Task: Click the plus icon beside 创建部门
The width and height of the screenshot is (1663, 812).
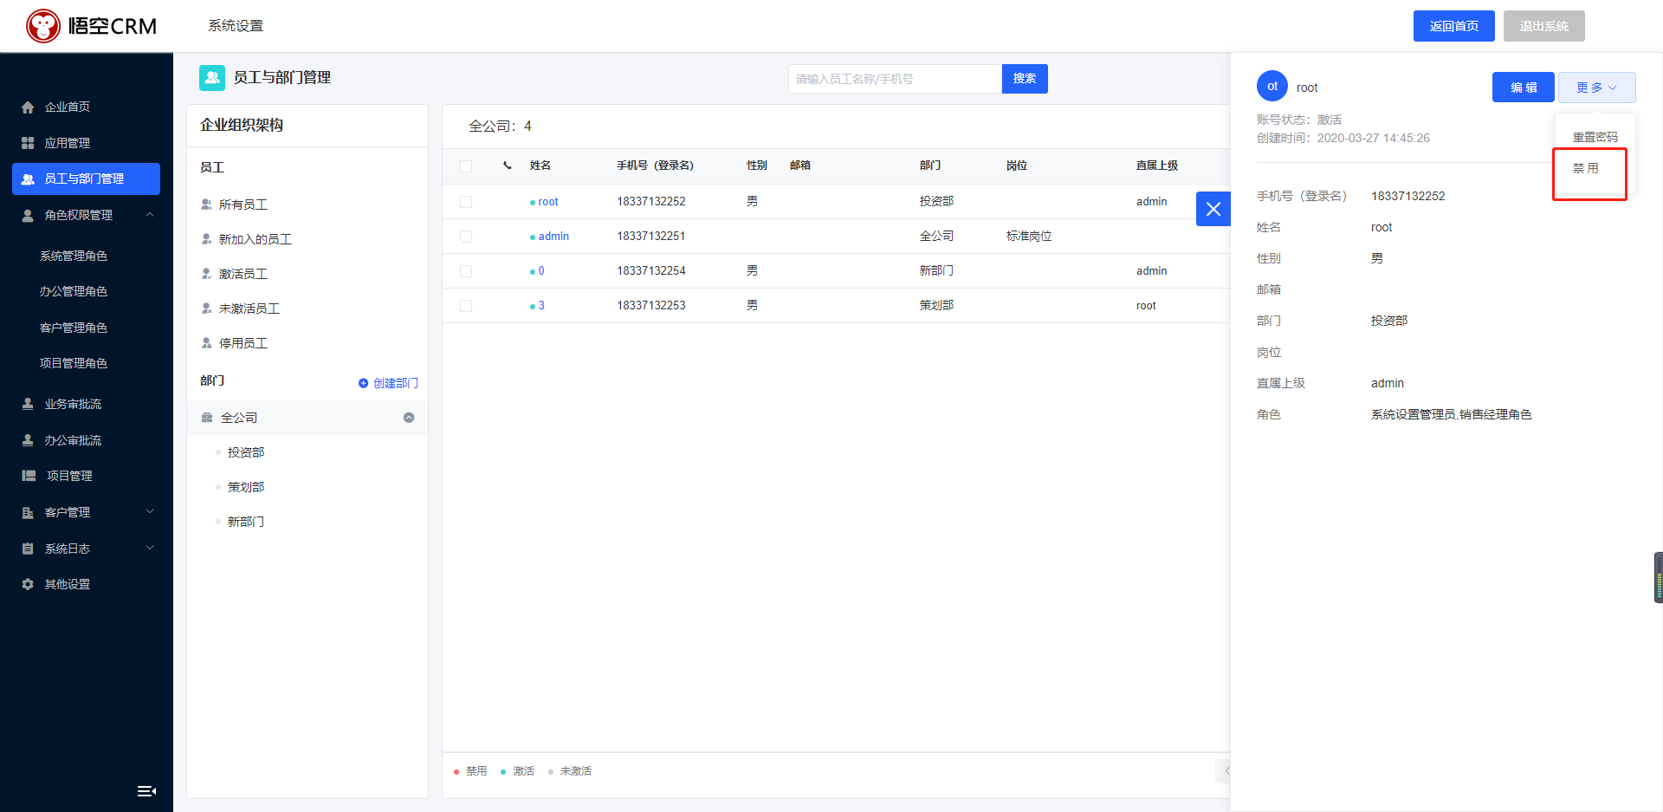Action: 363,383
